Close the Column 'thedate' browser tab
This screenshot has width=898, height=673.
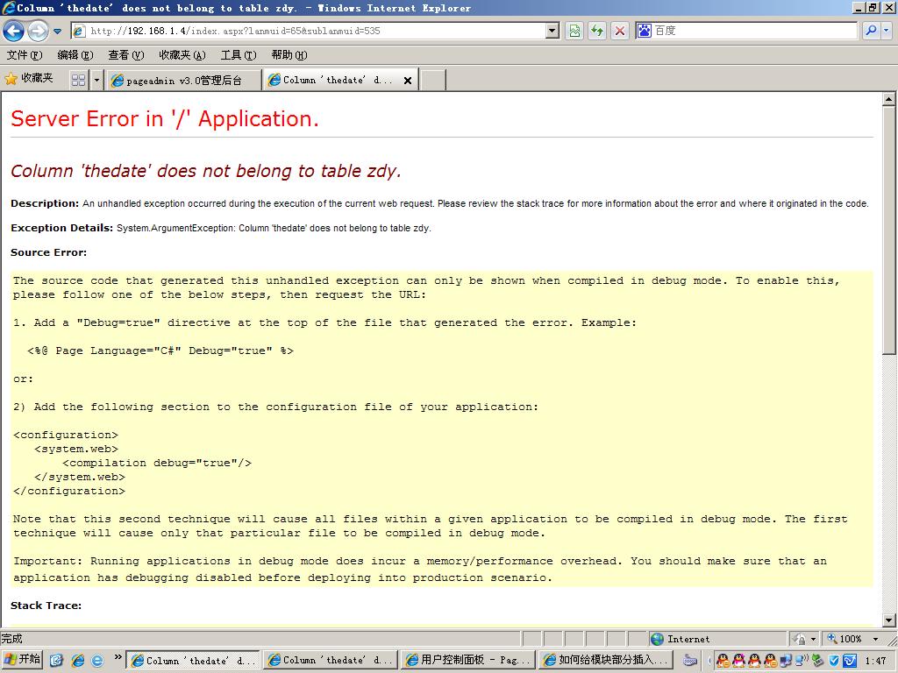[408, 81]
